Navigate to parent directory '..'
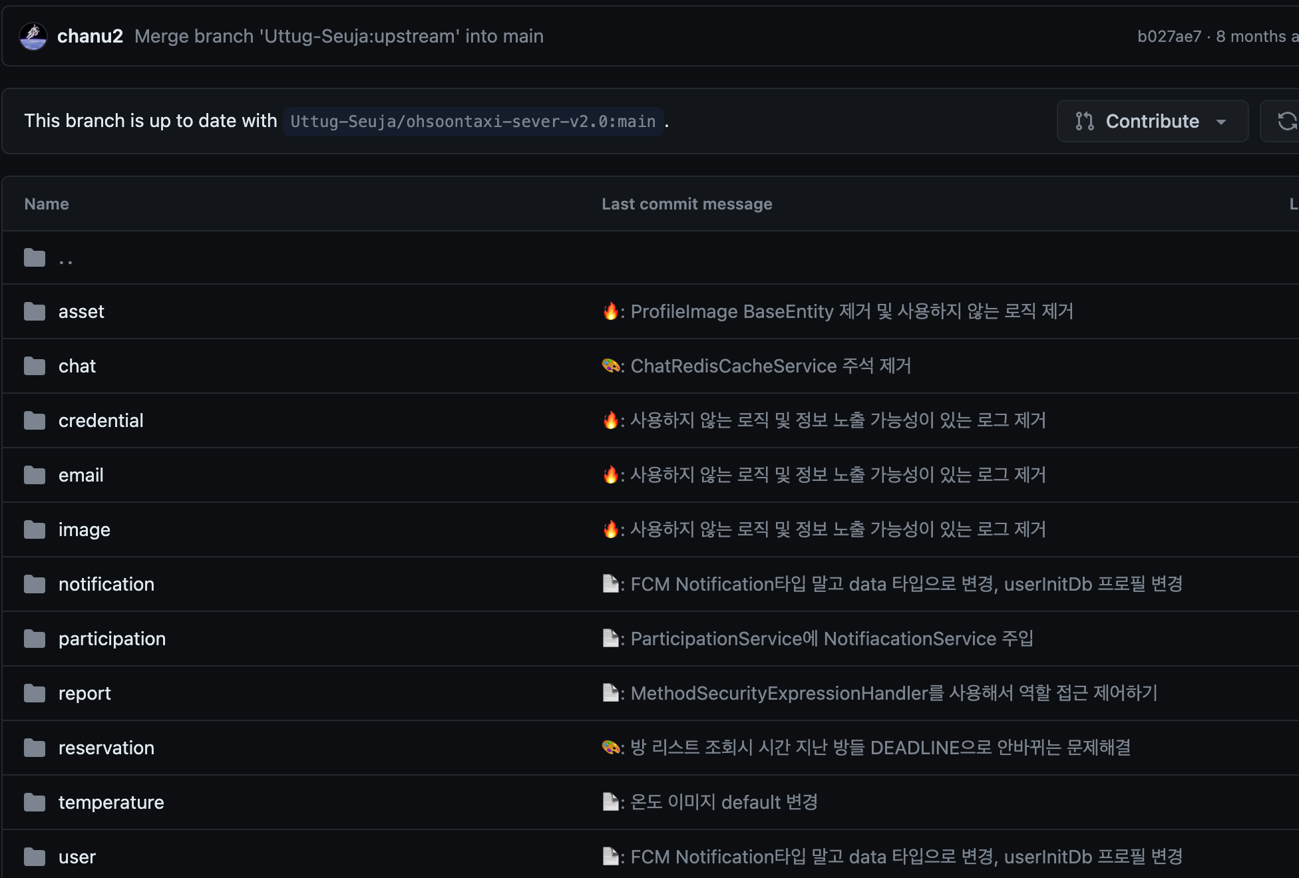The image size is (1299, 878). coord(65,259)
